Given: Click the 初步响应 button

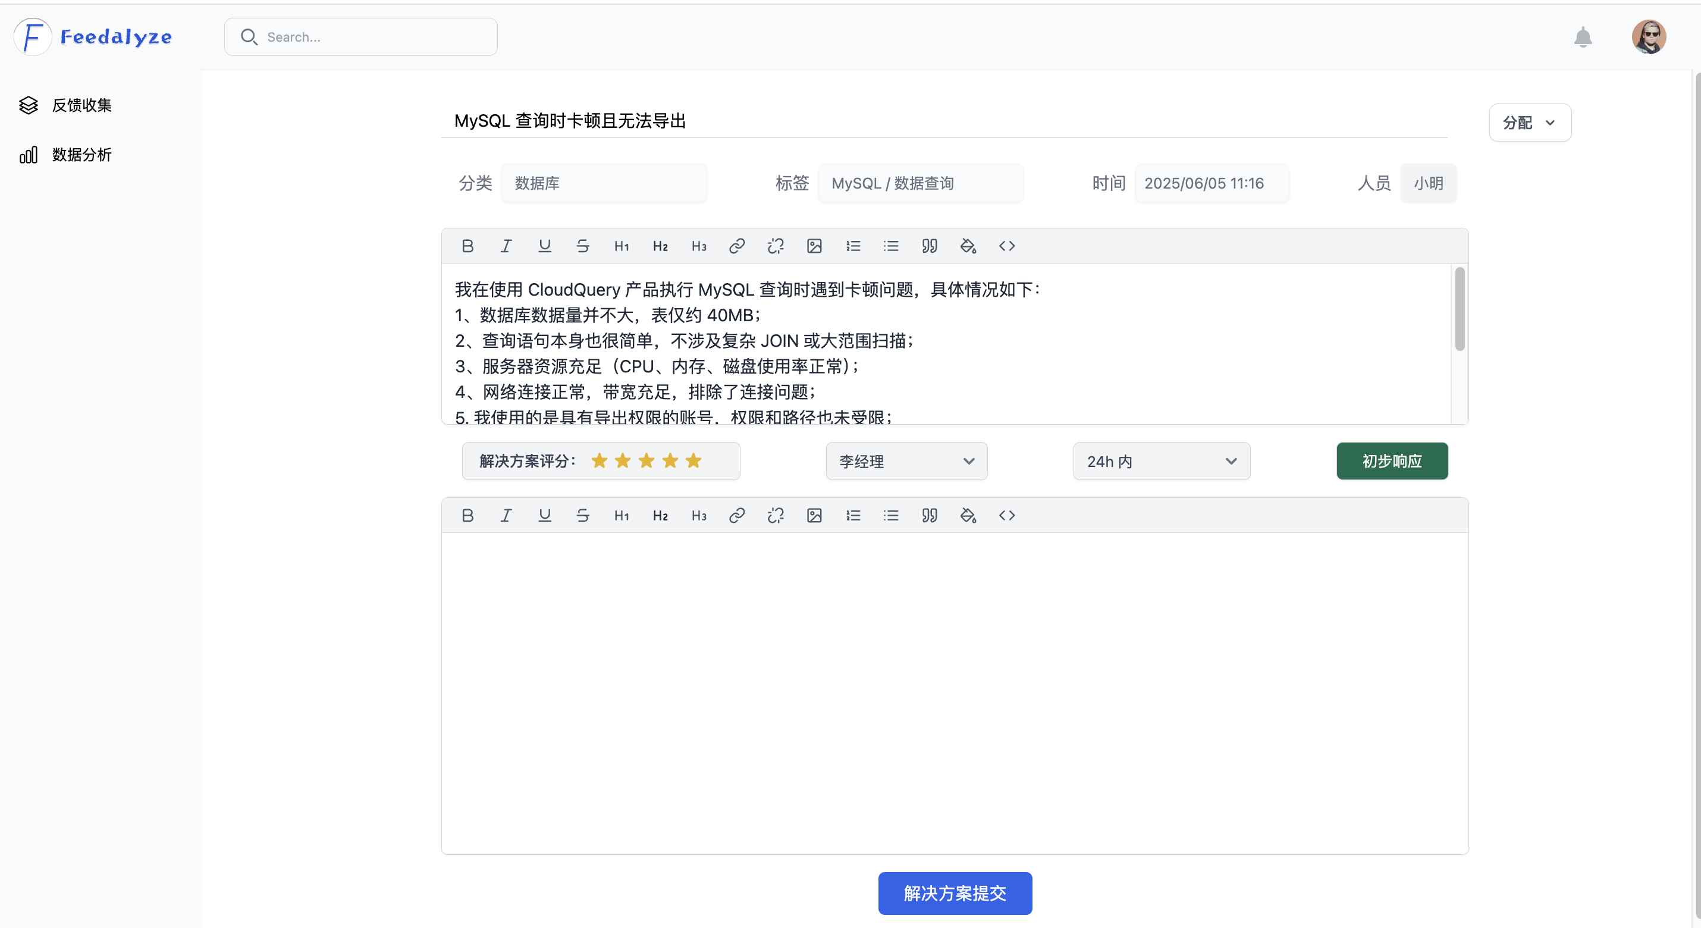Looking at the screenshot, I should pos(1391,461).
